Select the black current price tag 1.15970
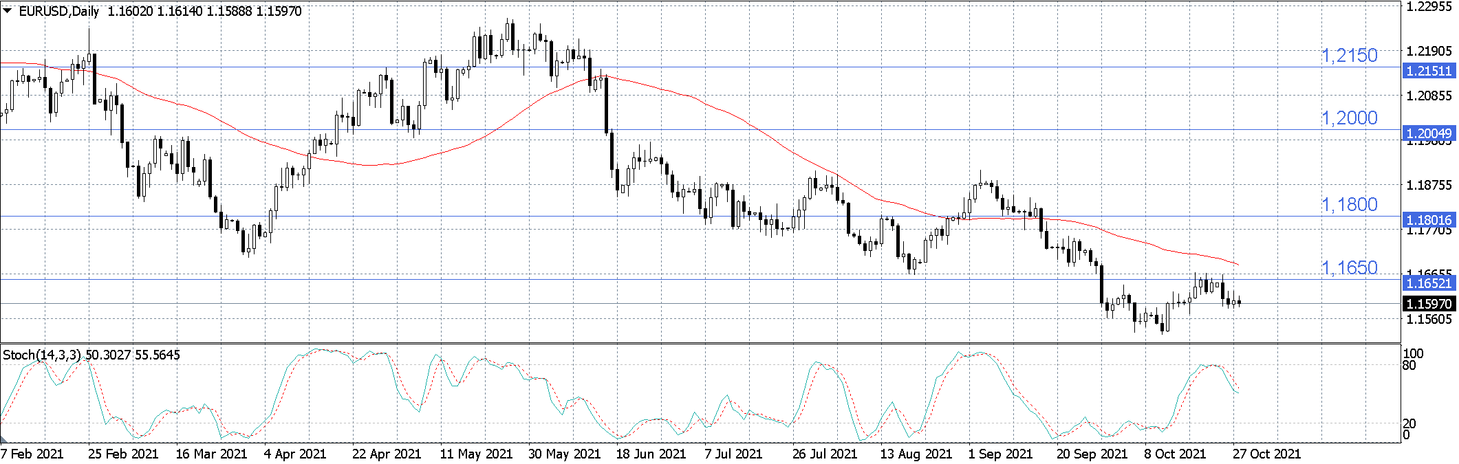 pyautogui.click(x=1429, y=303)
